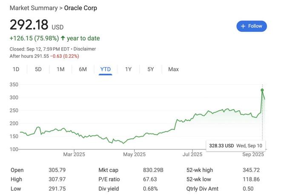Viewport: 281px width, 195px height.
Task: Open the Disclaimer link
Action: [85, 49]
